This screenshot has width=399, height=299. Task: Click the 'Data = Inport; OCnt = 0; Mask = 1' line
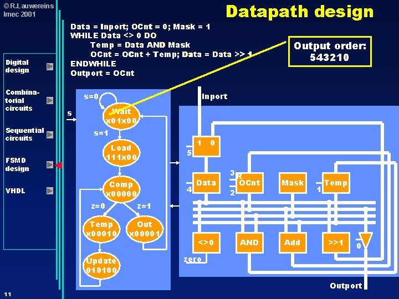pyautogui.click(x=140, y=27)
